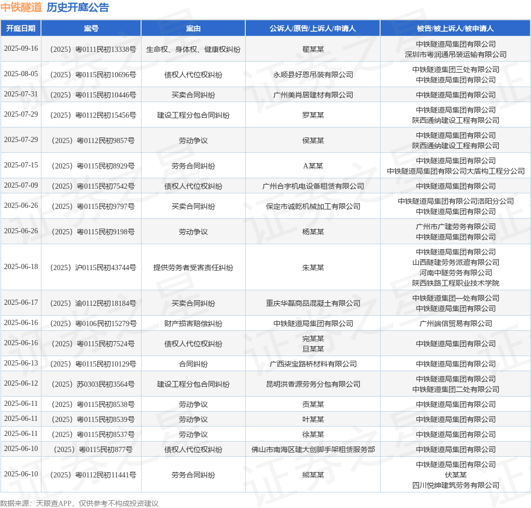531x508 pixels.
Task: Click plaintiff 重庆华磊商品混凝土有限公司
Action: [x=313, y=303]
